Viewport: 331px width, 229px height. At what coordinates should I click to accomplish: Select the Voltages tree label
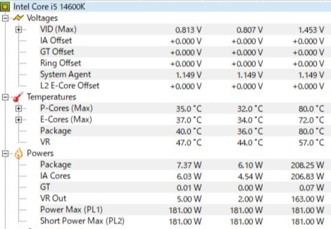click(42, 18)
